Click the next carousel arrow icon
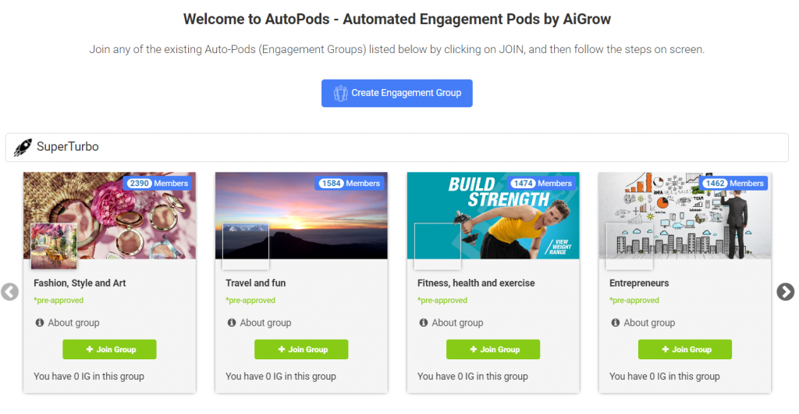 click(x=785, y=291)
